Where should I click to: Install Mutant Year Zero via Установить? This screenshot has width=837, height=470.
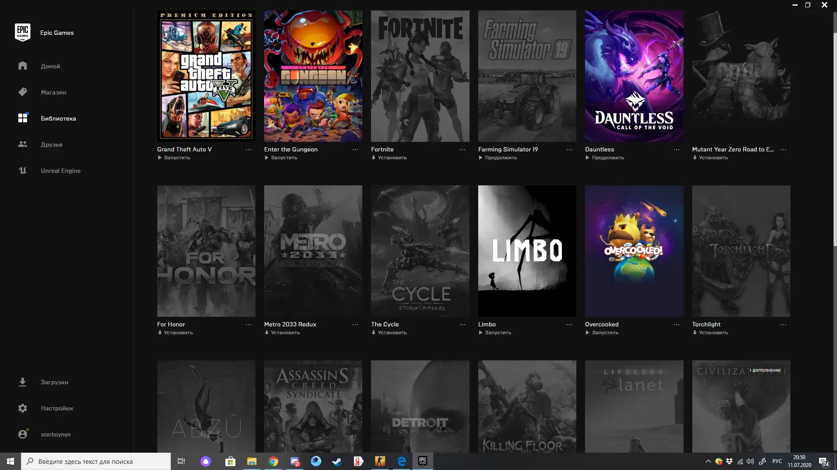[710, 158]
